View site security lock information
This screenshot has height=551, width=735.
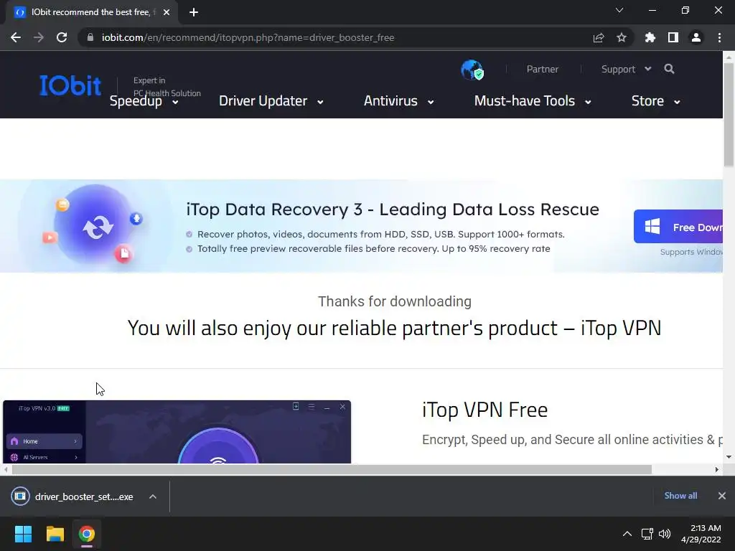(90, 37)
